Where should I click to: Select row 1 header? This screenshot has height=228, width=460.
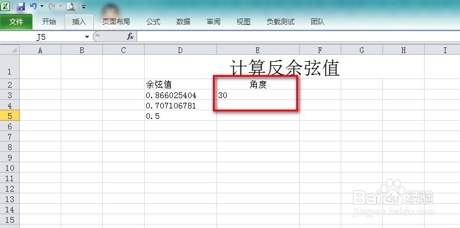[x=10, y=67]
